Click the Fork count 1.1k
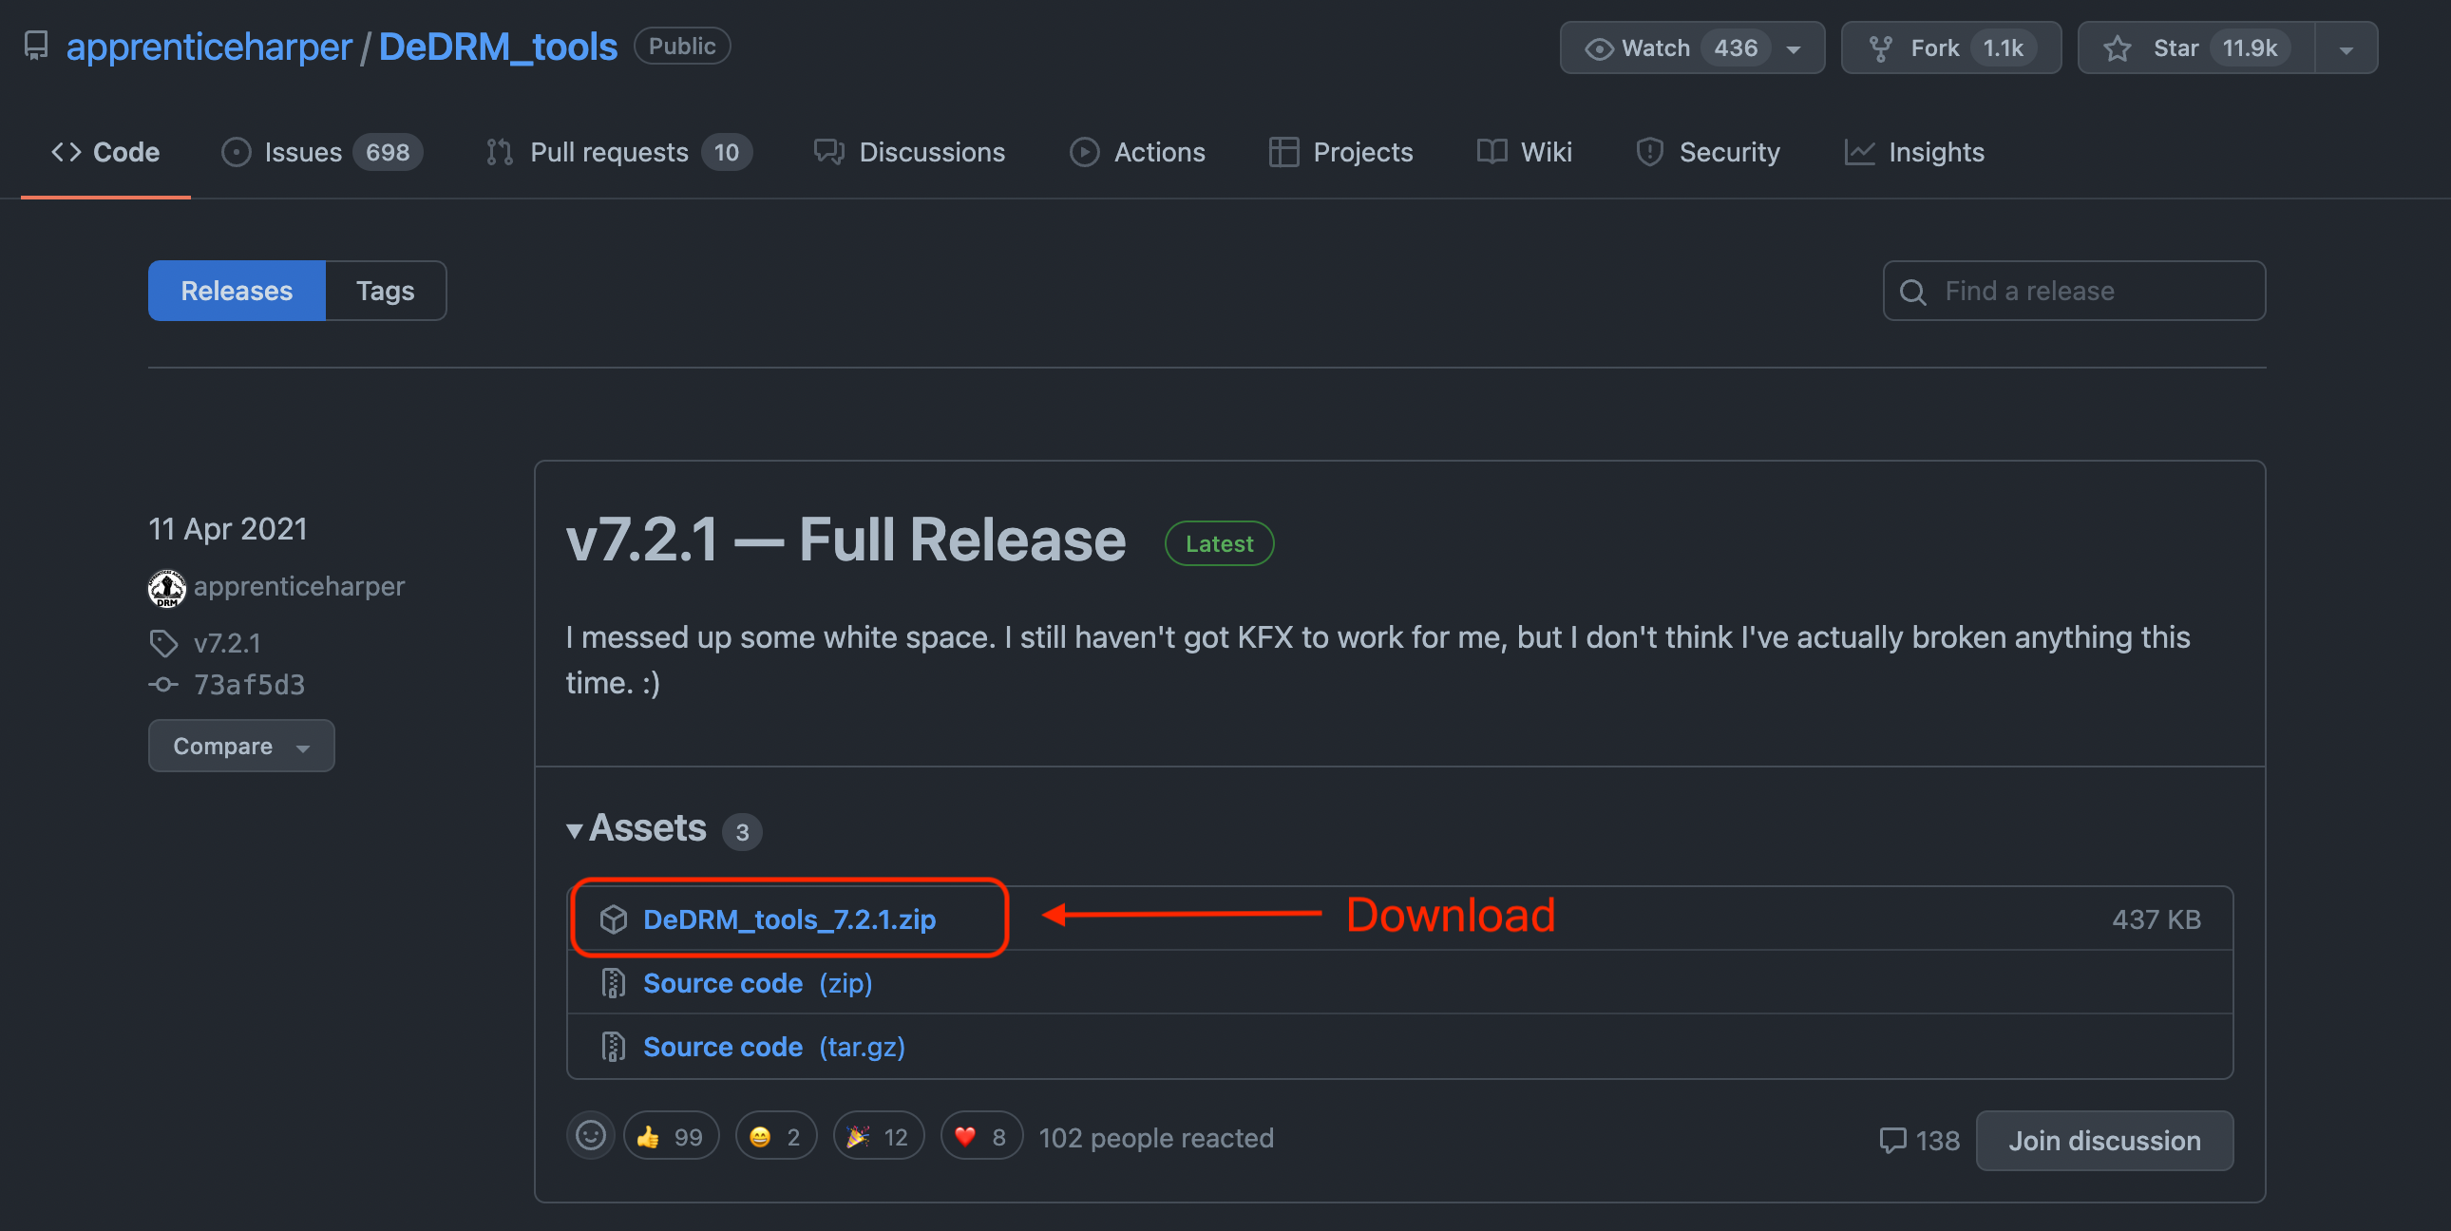The height and width of the screenshot is (1231, 2451). click(x=2003, y=47)
